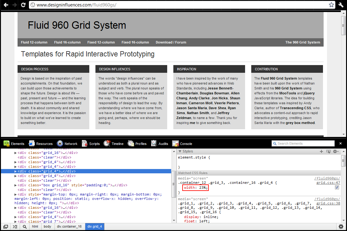This screenshot has height=231, width=347.
Task: Open the Download / Forum link
Action: 171,42
